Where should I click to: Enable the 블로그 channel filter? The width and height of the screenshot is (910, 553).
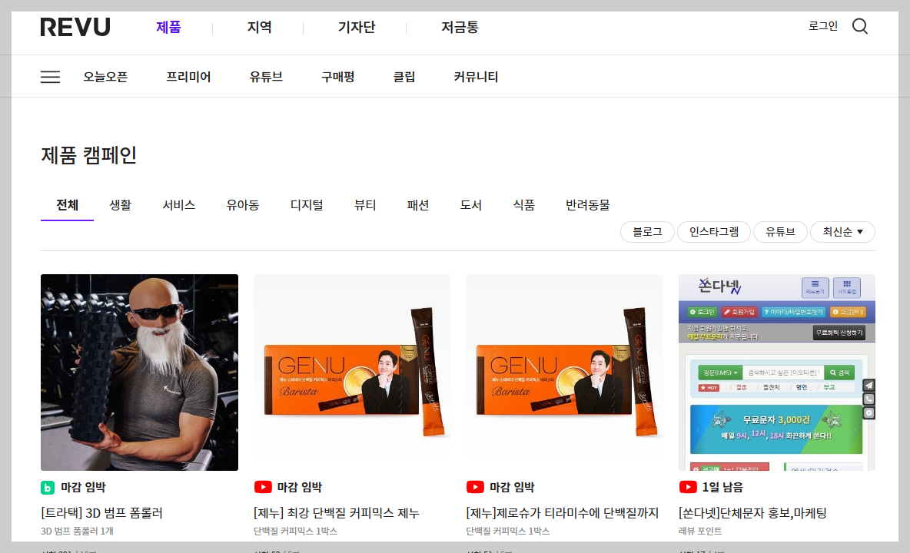click(647, 231)
